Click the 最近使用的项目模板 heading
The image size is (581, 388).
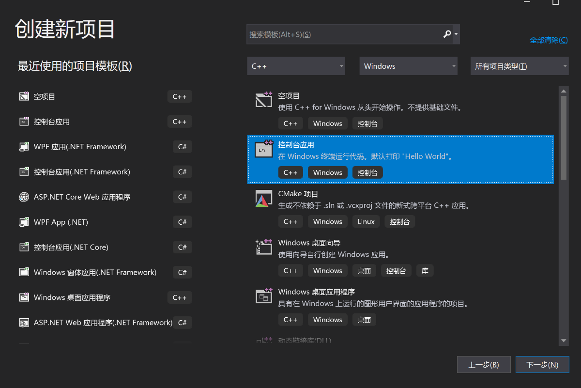75,66
